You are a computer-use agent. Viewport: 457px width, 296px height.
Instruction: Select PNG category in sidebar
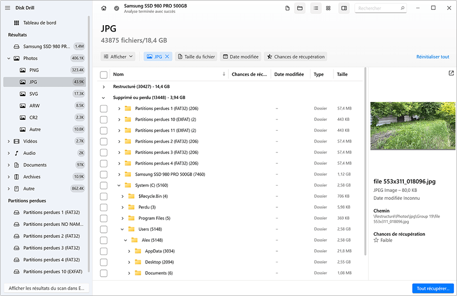[x=44, y=70]
